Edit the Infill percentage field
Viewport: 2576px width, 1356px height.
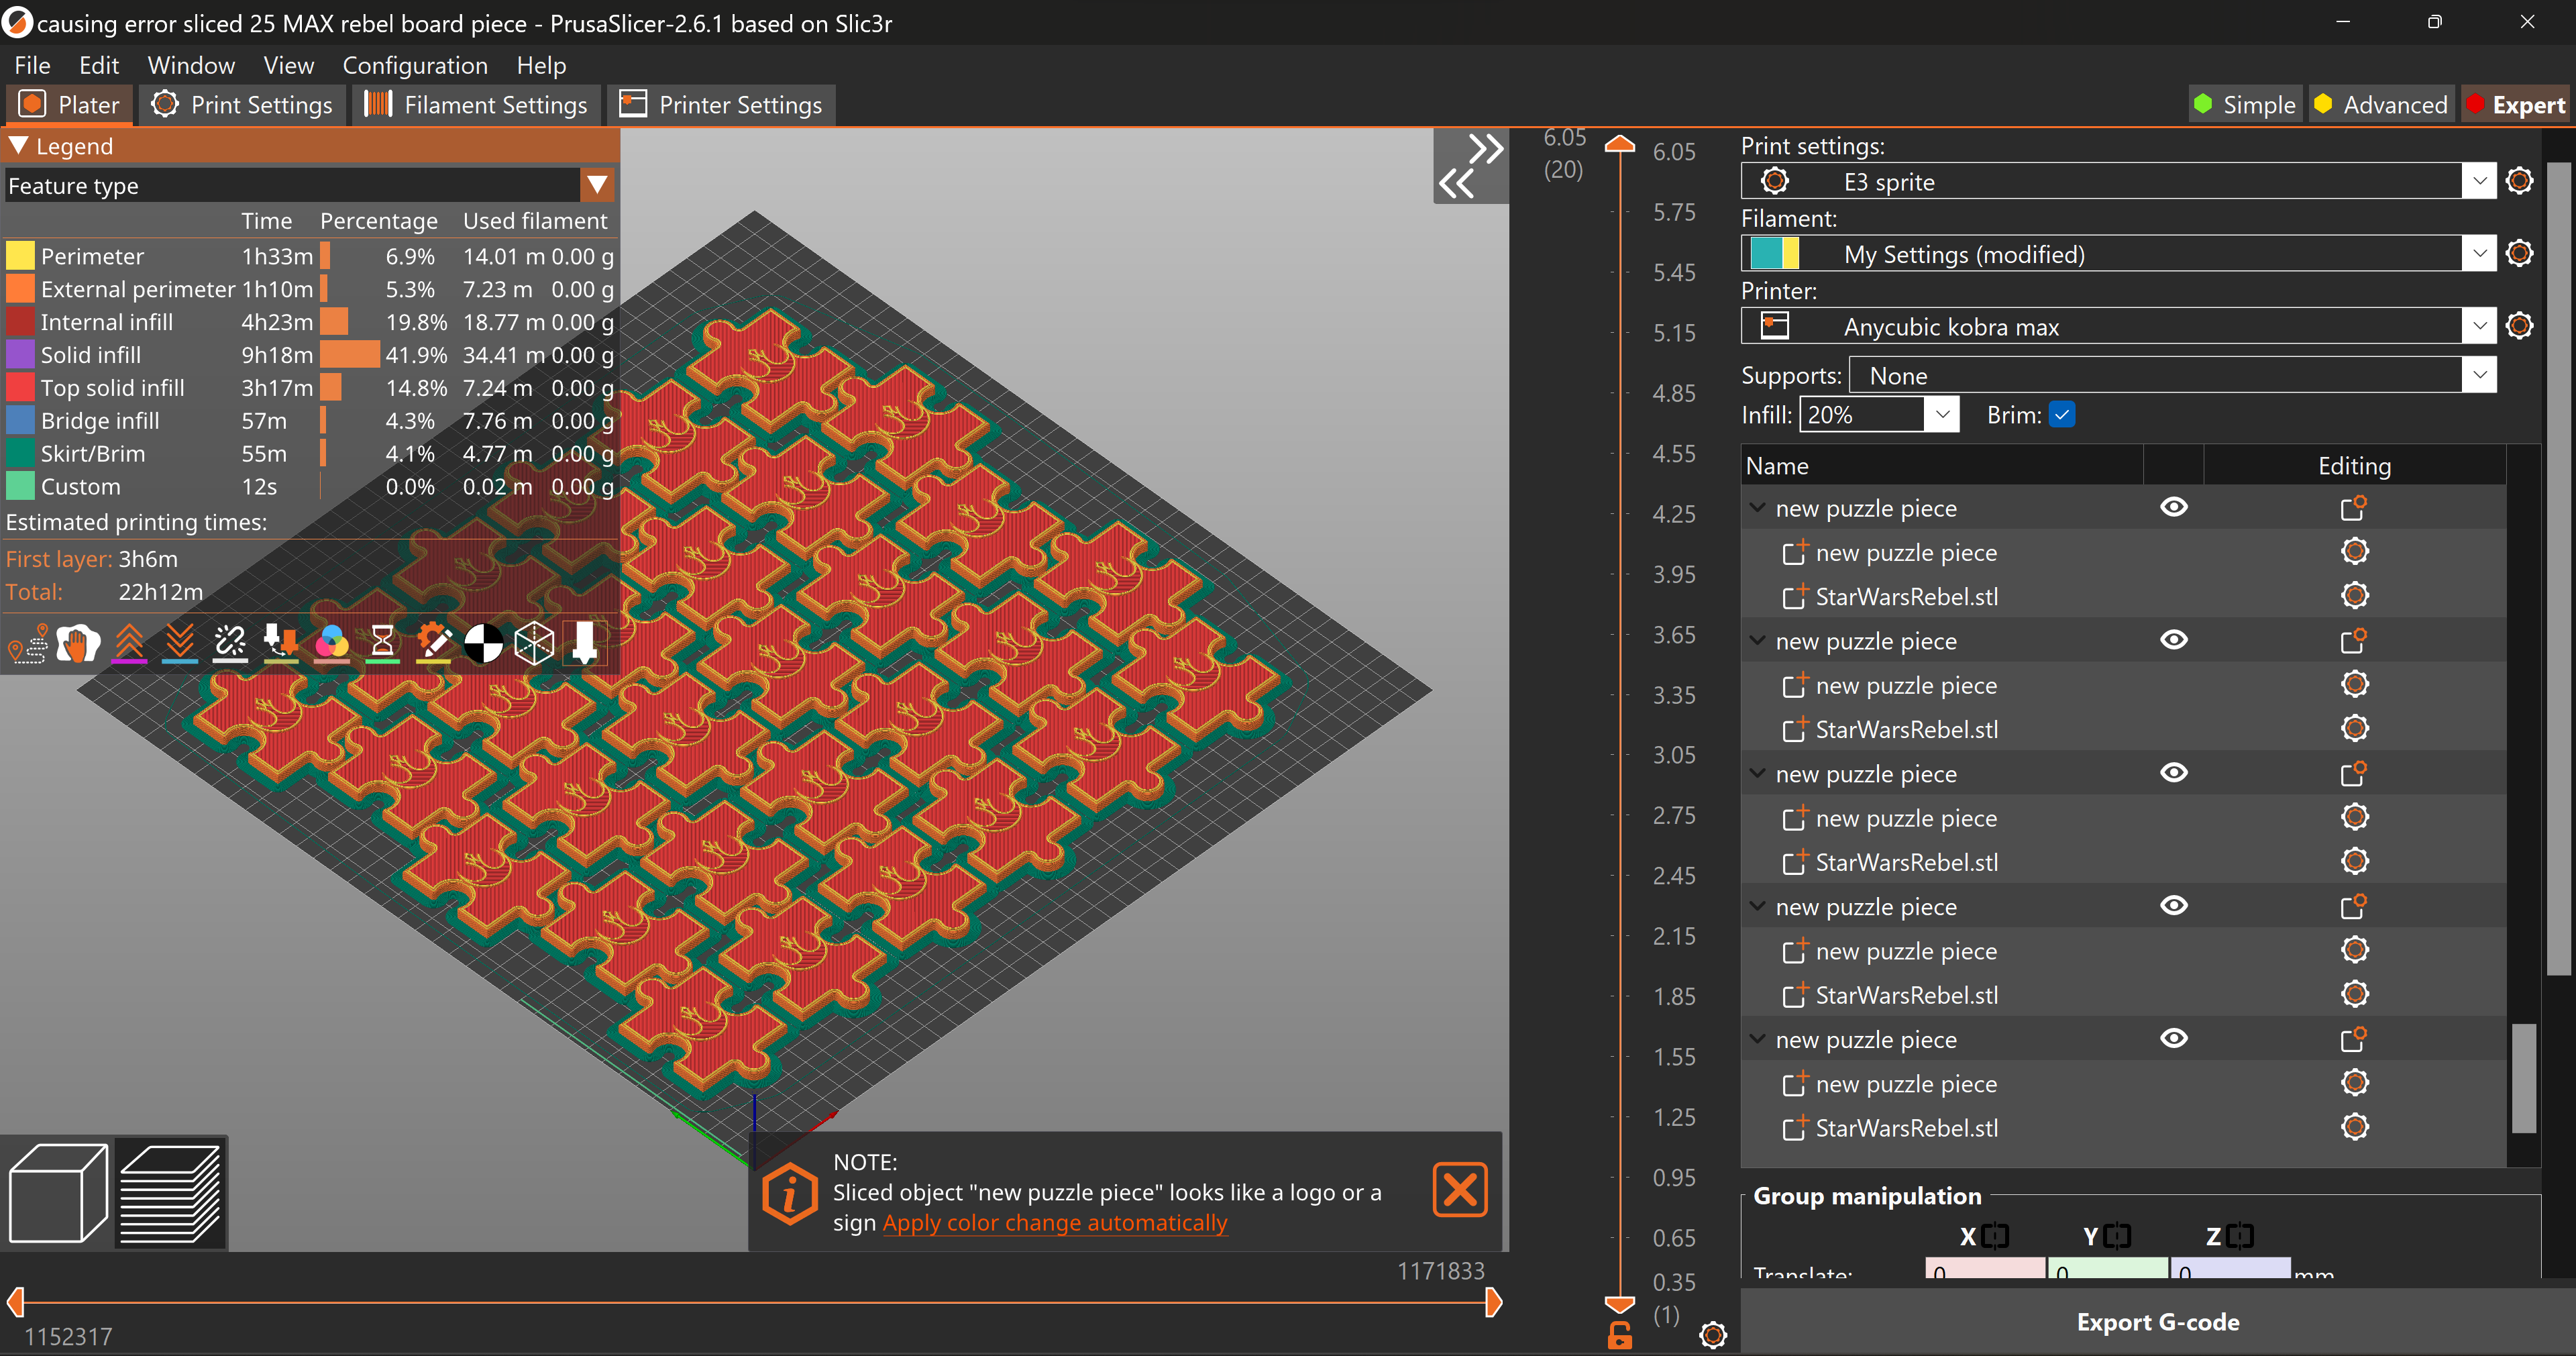1860,414
